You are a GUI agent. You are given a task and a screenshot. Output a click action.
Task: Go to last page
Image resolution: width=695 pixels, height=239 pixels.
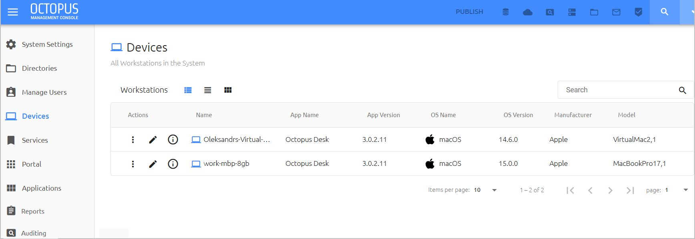pos(630,190)
